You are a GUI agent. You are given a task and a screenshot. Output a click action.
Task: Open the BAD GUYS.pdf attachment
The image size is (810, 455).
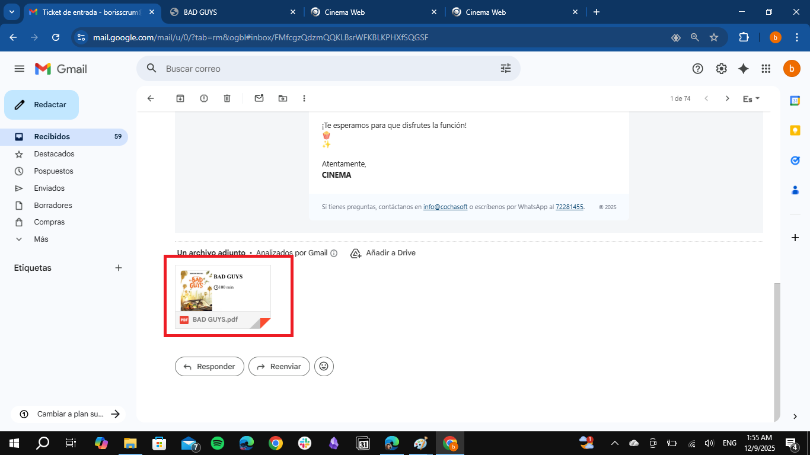(223, 296)
